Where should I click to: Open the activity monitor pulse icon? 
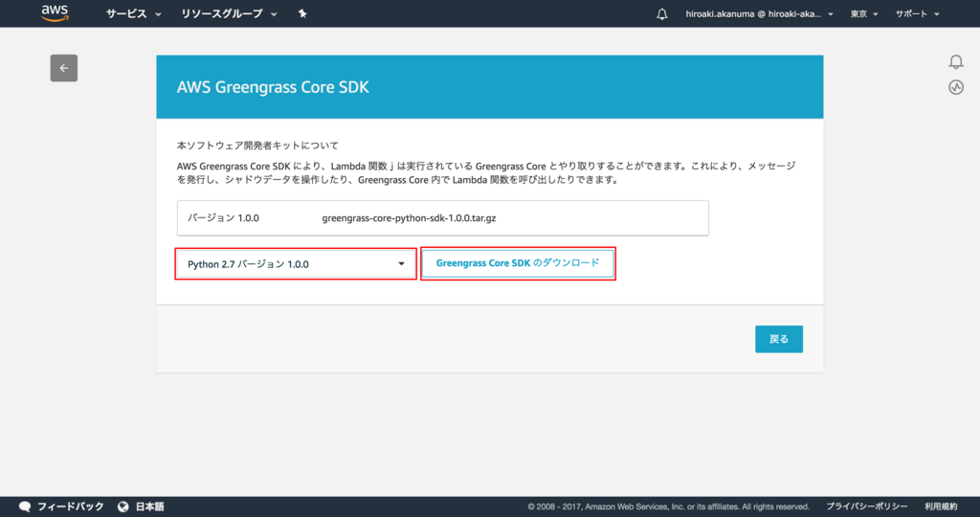tap(956, 87)
